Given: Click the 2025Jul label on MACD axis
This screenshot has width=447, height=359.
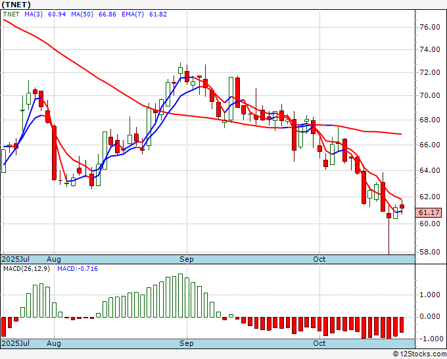Looking at the screenshot, I should (16, 343).
